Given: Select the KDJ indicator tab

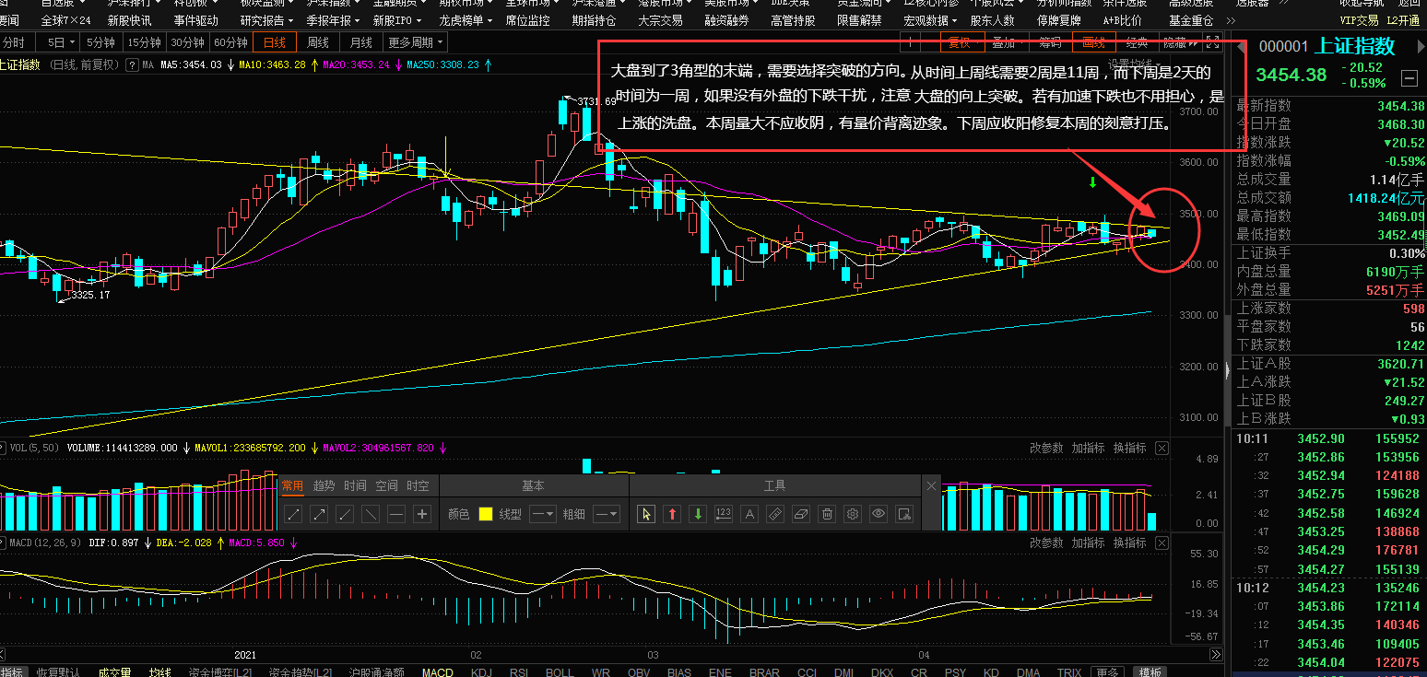Looking at the screenshot, I should 481,672.
